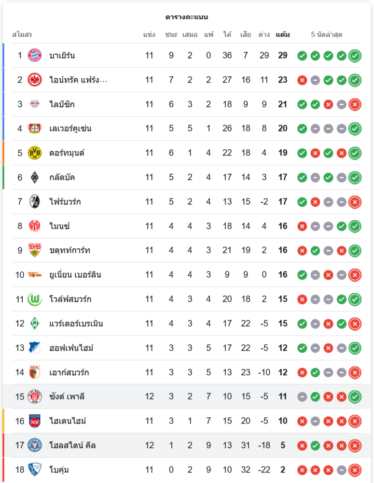Click the Bayern Munich club logo
Screen dimensions: 374x483
point(35,56)
